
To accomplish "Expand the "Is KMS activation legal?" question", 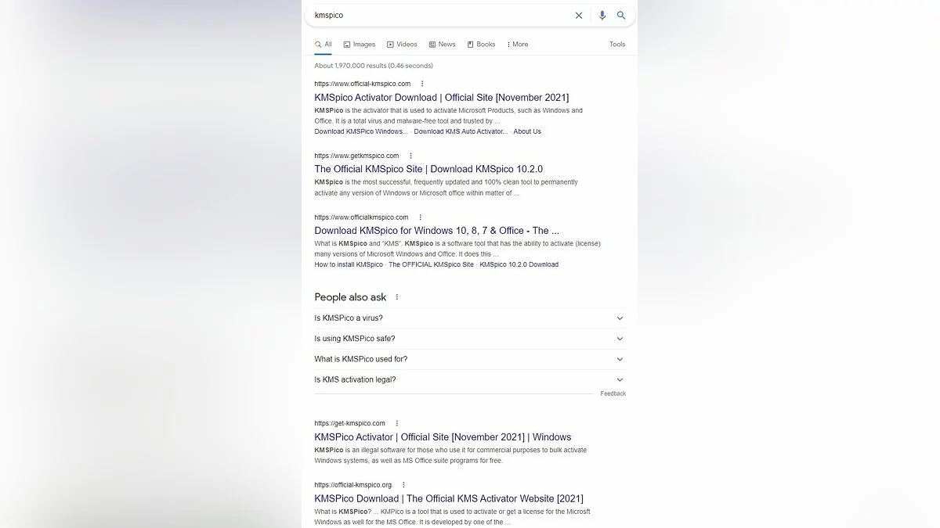I will click(620, 380).
